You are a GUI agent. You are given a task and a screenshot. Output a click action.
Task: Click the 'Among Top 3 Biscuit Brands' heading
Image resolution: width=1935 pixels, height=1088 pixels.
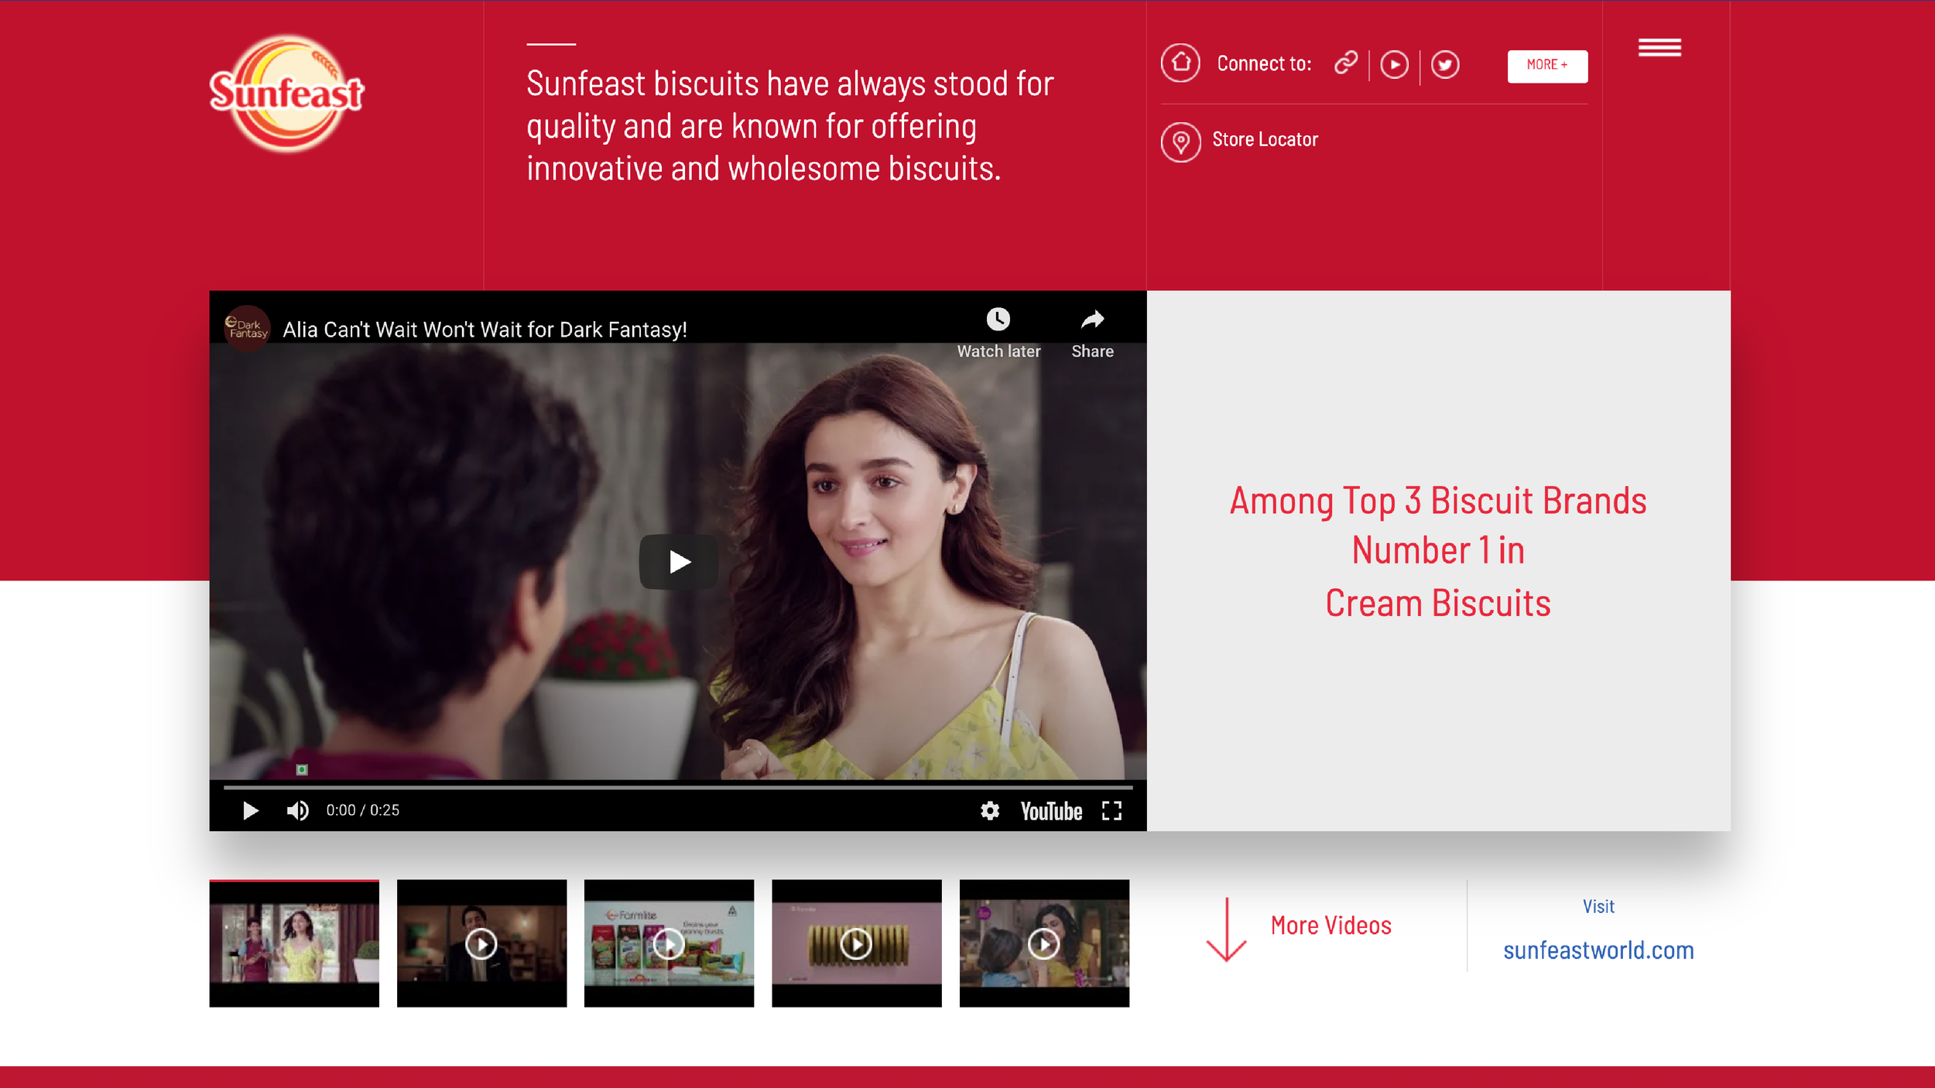(x=1438, y=501)
